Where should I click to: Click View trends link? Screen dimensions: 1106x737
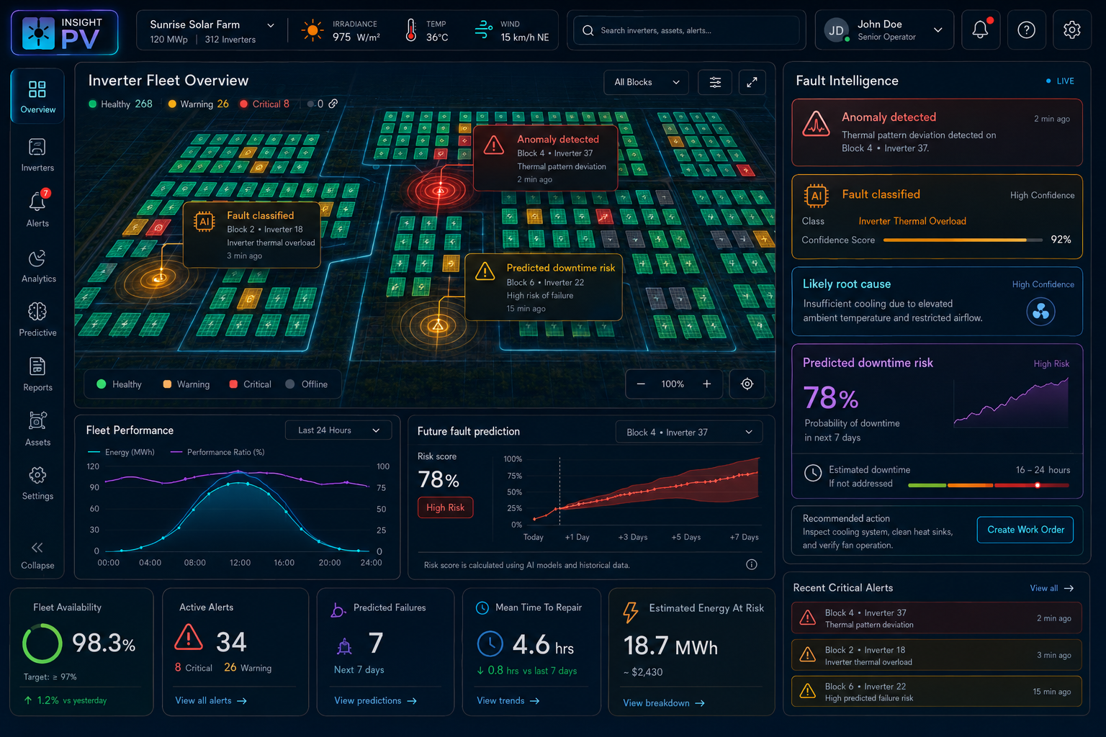[x=508, y=700]
